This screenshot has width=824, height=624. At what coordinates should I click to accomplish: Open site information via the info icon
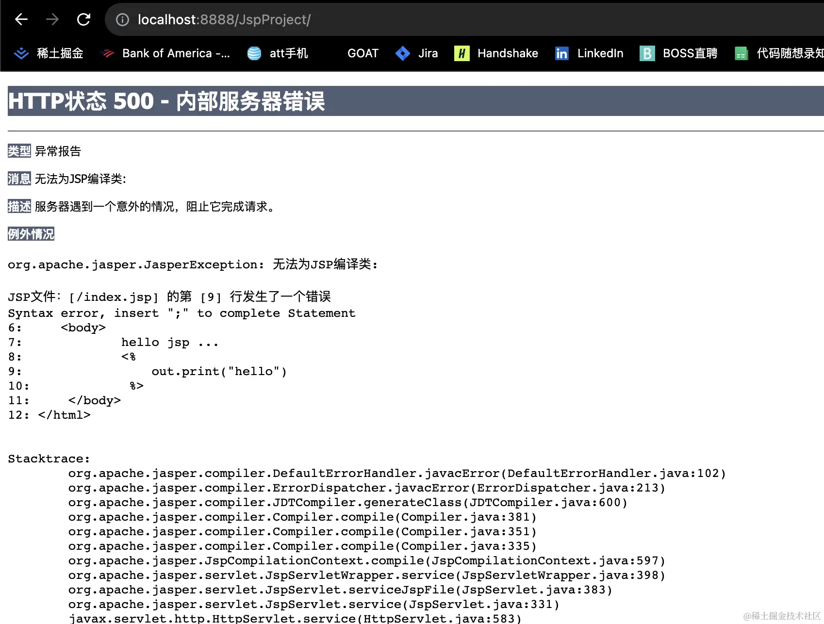click(122, 19)
